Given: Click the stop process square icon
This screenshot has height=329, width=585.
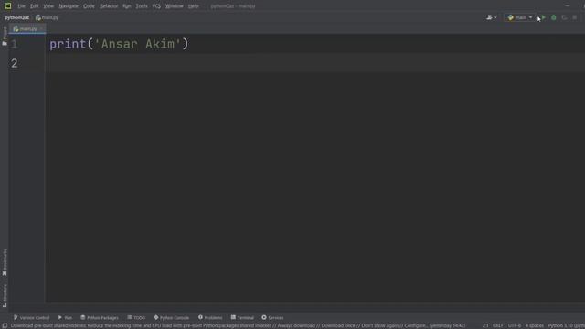Looking at the screenshot, I should 575,17.
